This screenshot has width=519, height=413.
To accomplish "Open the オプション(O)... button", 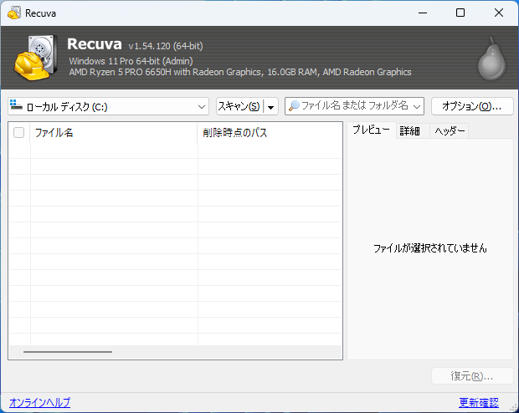I will point(472,106).
